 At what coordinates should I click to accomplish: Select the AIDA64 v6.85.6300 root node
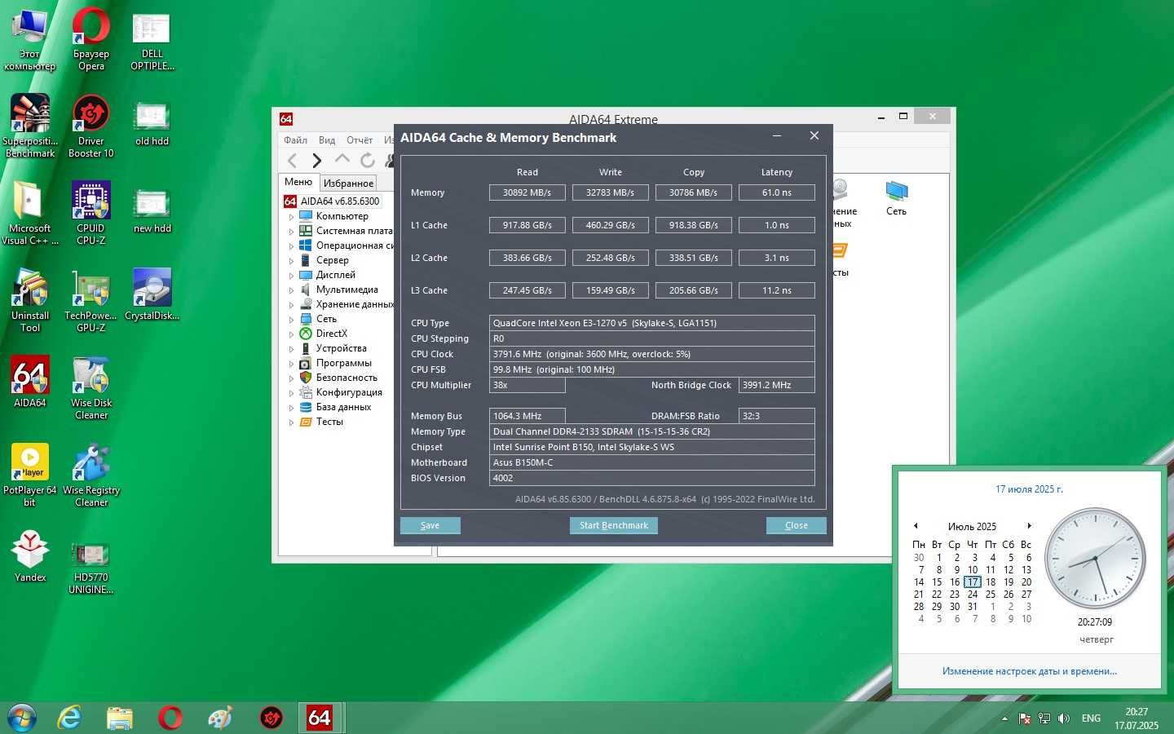click(340, 201)
